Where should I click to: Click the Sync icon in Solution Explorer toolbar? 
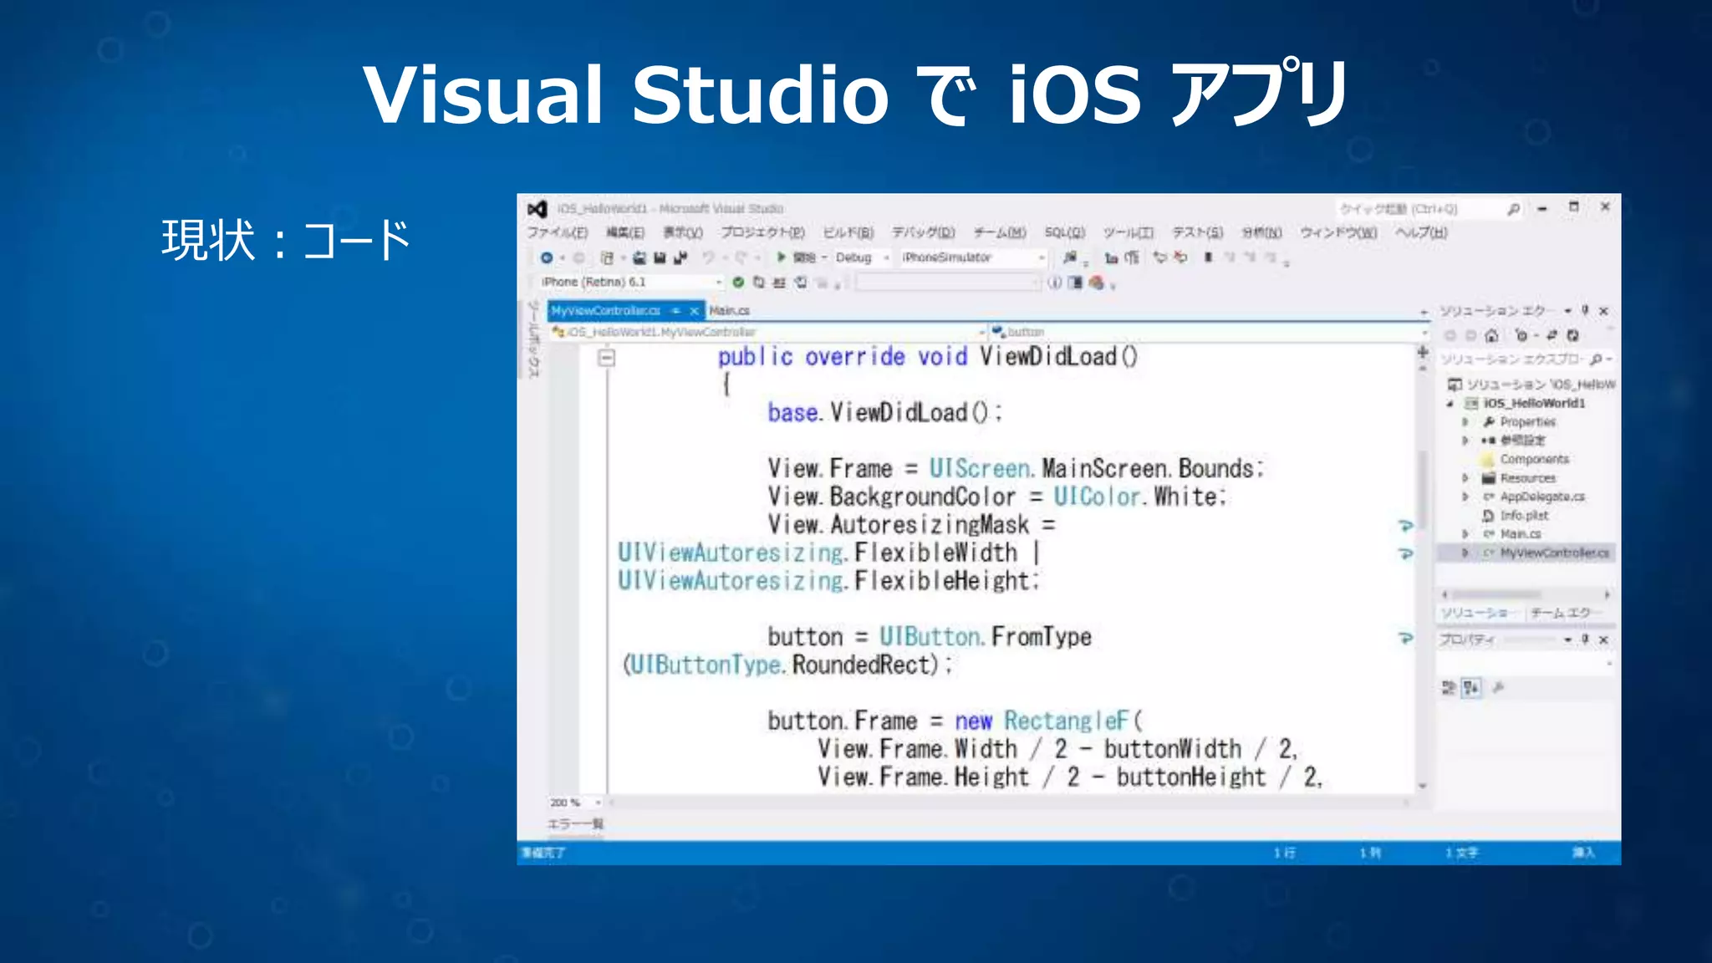click(1551, 335)
